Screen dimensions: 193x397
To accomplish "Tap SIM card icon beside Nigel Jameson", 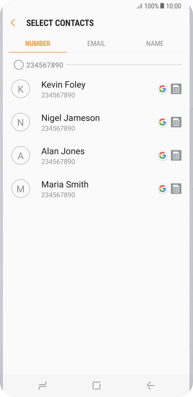I will pos(176,122).
